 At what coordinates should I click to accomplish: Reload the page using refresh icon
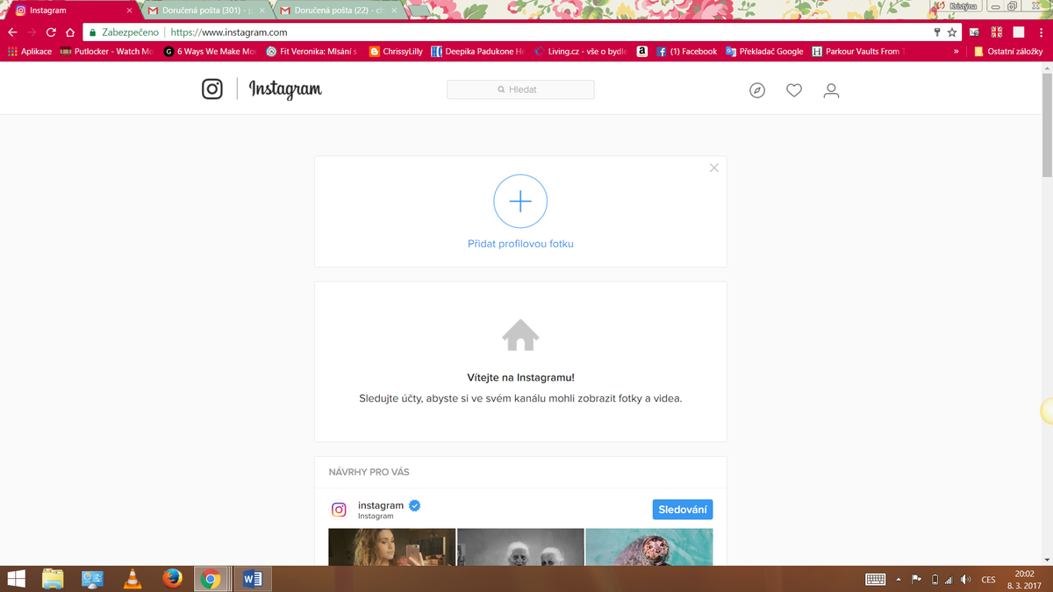coord(51,32)
